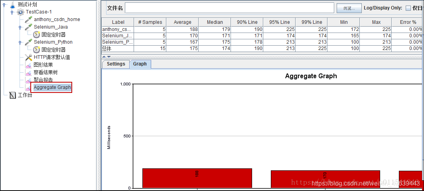Click the Max column header
The height and width of the screenshot is (191, 424).
click(x=376, y=22)
